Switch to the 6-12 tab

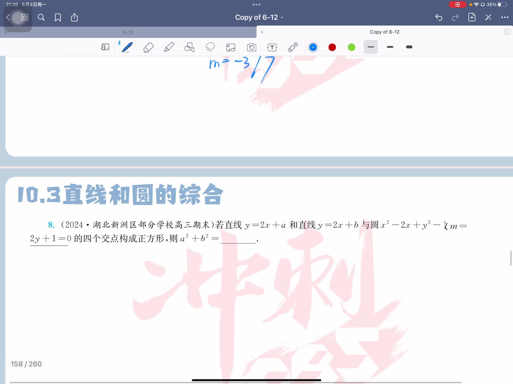128,32
